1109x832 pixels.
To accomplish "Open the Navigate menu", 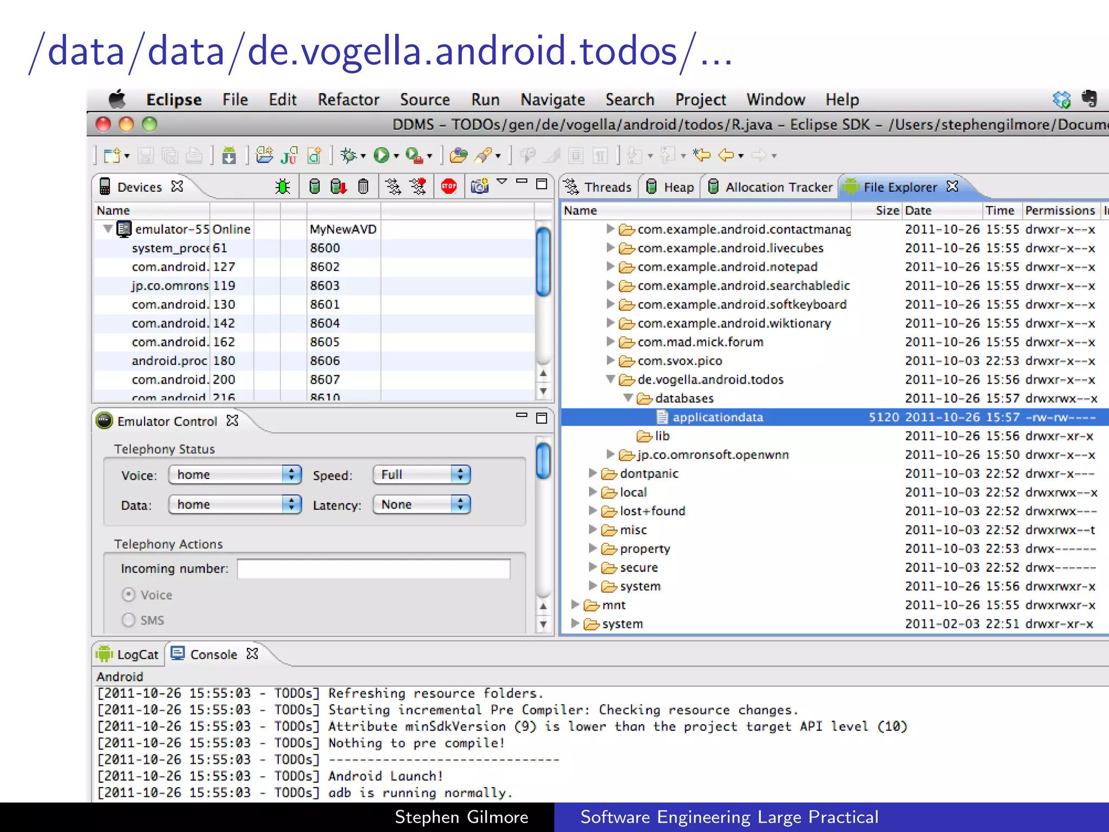I will 552,100.
